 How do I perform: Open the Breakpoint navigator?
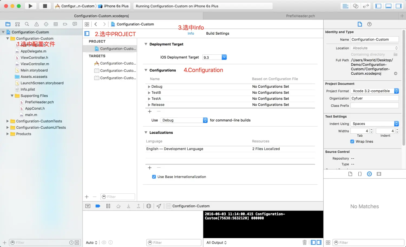click(65, 24)
